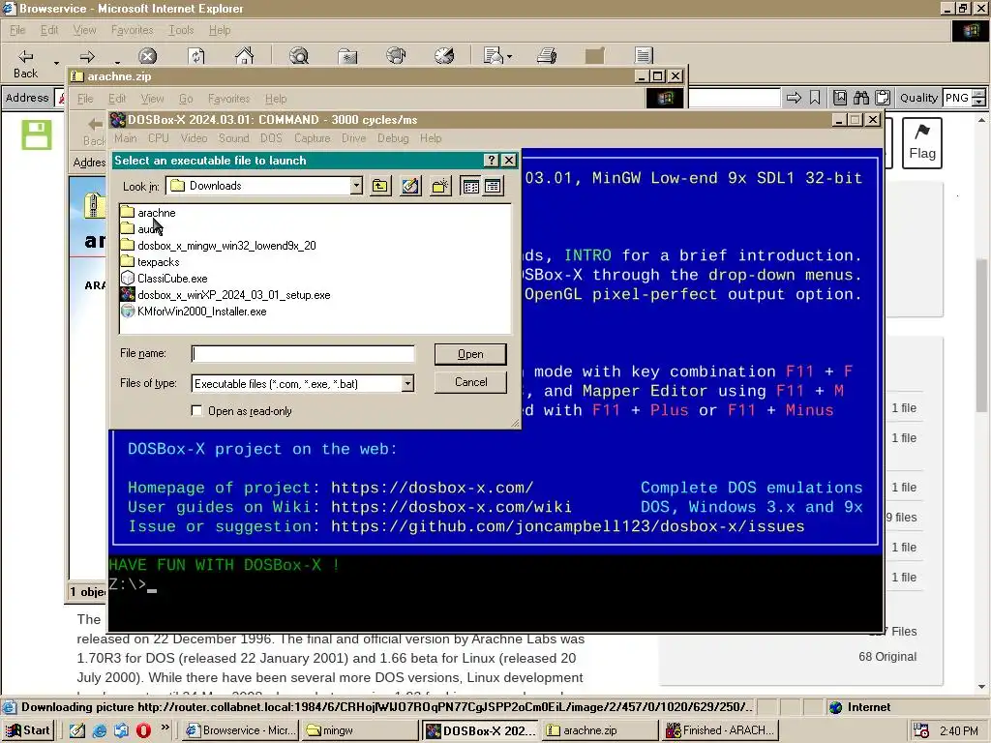Screen dimensions: 991x743
Task: Click system tray clock 2:40 PM
Action: pos(958,731)
